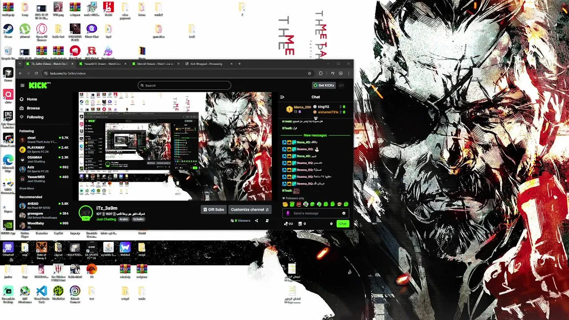Viewport: 569px width, 320px height.
Task: Click the first quick emote in chat
Action: 285,204
